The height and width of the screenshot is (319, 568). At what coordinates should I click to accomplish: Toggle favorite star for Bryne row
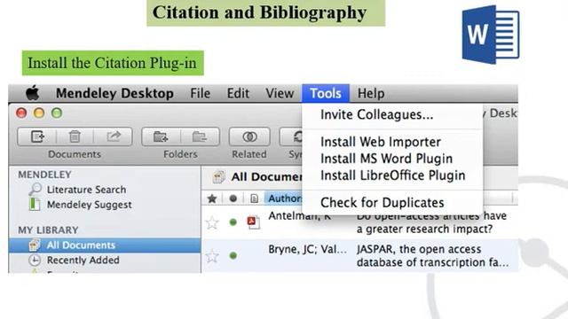[x=212, y=256]
